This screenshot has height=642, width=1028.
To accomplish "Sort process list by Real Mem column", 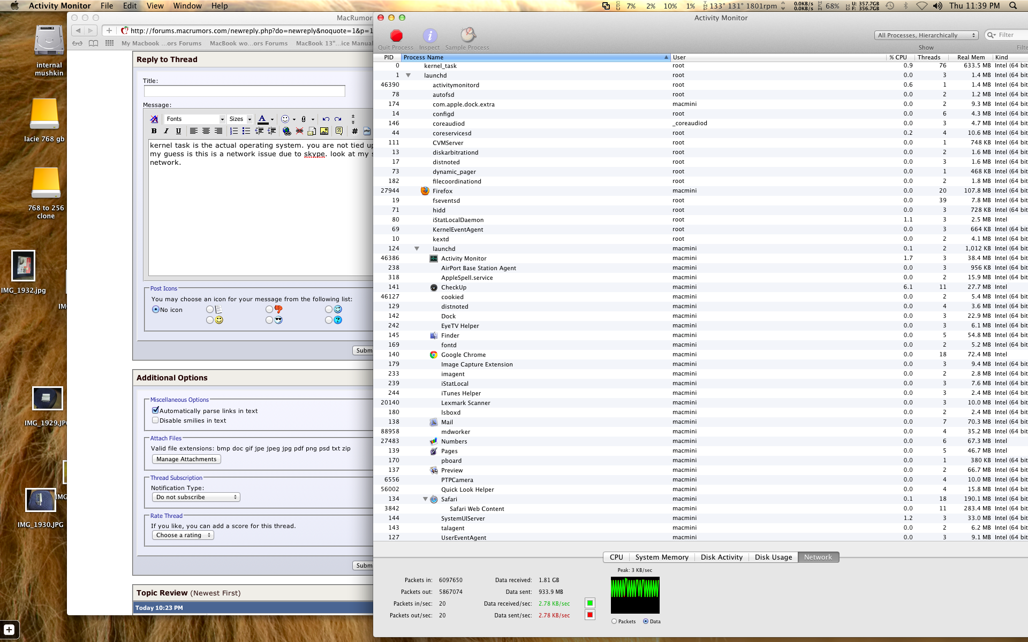I will coord(971,57).
